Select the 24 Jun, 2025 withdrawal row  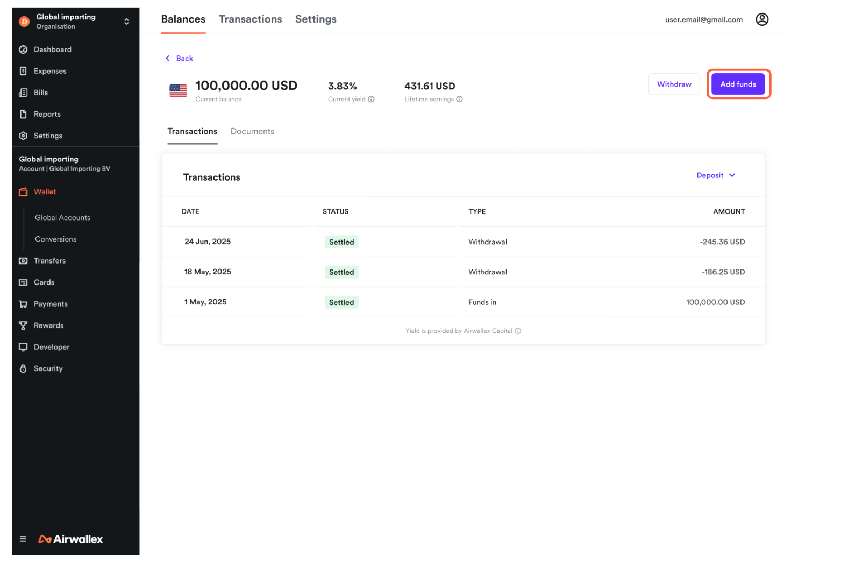[462, 242]
